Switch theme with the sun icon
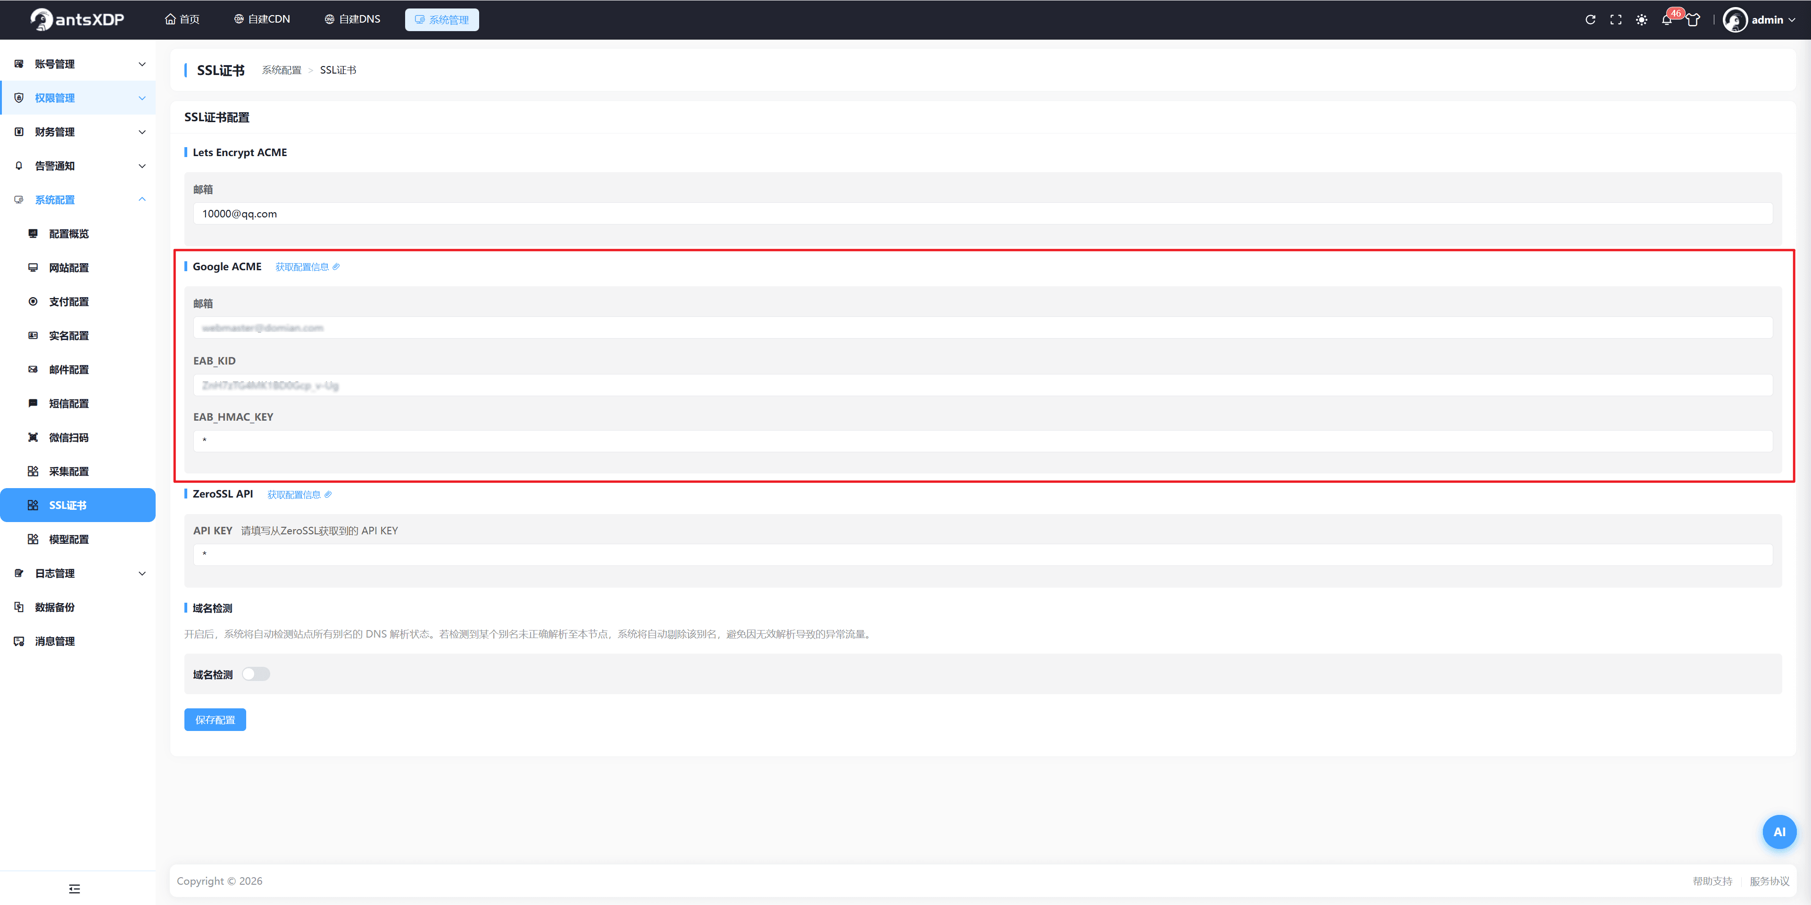The width and height of the screenshot is (1811, 905). pos(1642,20)
